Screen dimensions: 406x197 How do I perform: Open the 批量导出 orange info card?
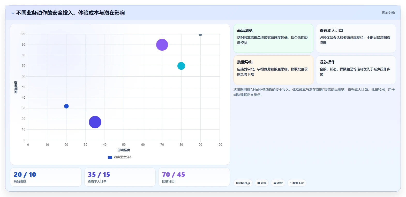[x=273, y=70]
